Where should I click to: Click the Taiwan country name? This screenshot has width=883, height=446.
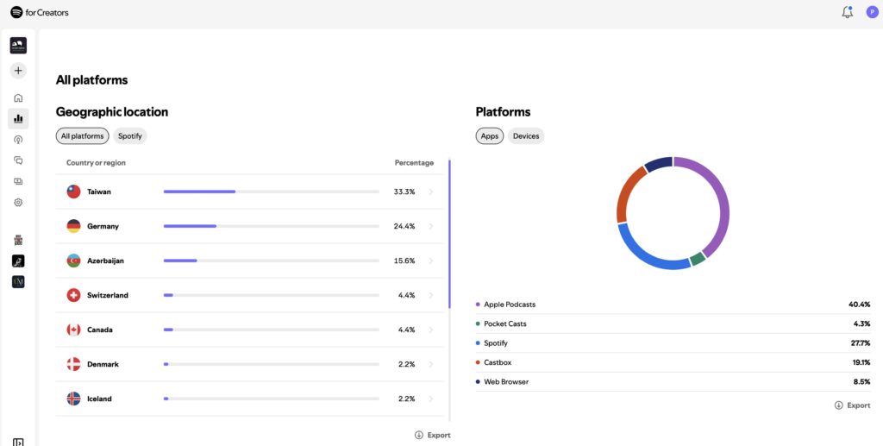point(99,192)
